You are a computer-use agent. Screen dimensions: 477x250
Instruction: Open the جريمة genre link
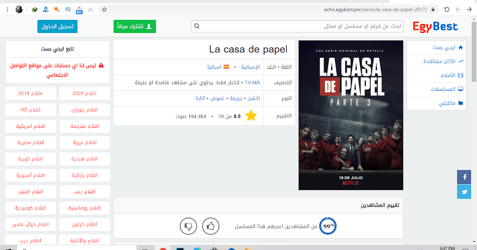point(237,98)
